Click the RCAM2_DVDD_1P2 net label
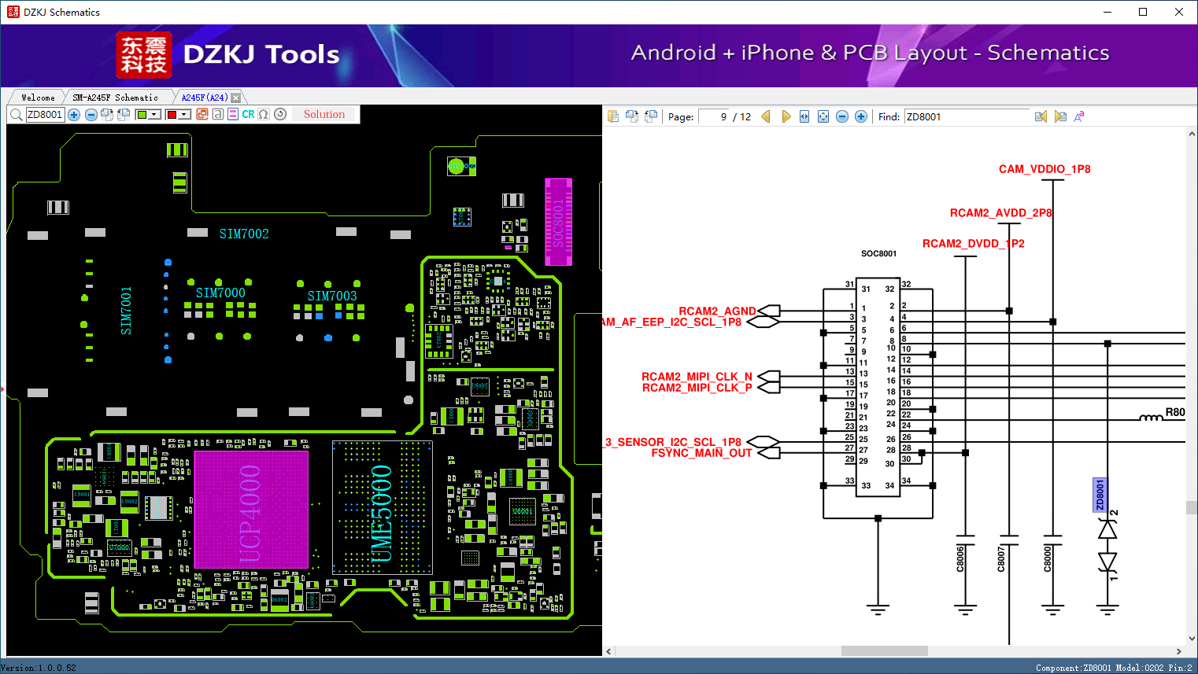This screenshot has height=674, width=1198. point(973,244)
